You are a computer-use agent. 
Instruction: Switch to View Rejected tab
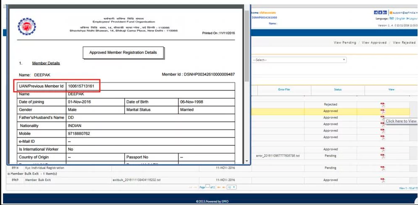[404, 43]
